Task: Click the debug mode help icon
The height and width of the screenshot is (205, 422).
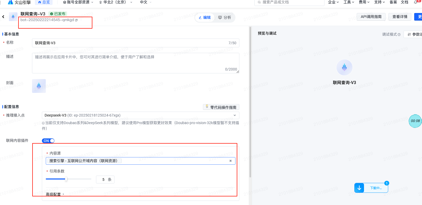Action: pyautogui.click(x=399, y=35)
